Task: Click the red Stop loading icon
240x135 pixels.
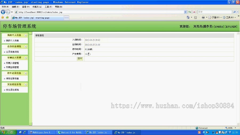Action: (x=194, y=12)
